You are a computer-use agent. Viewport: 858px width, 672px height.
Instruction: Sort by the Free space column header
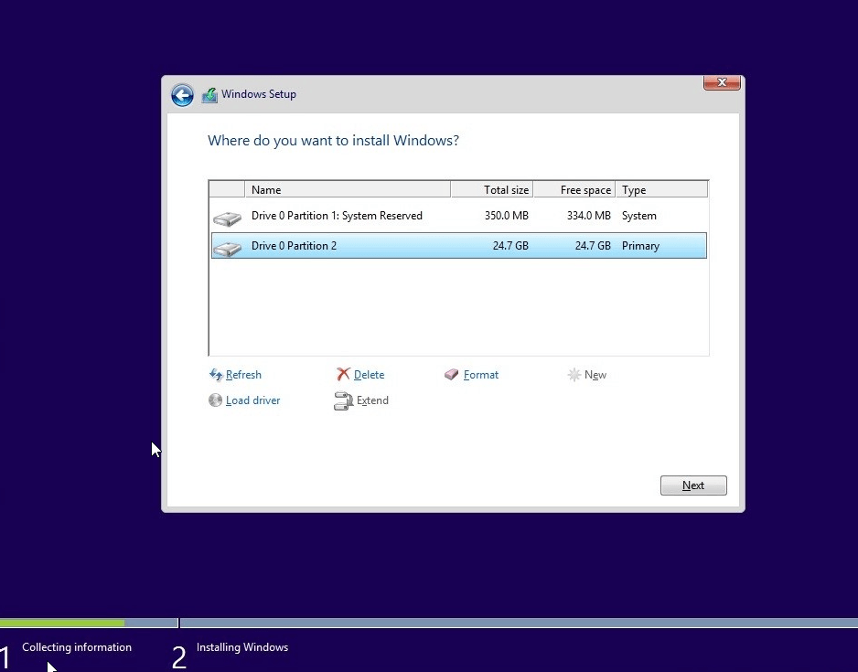click(574, 190)
